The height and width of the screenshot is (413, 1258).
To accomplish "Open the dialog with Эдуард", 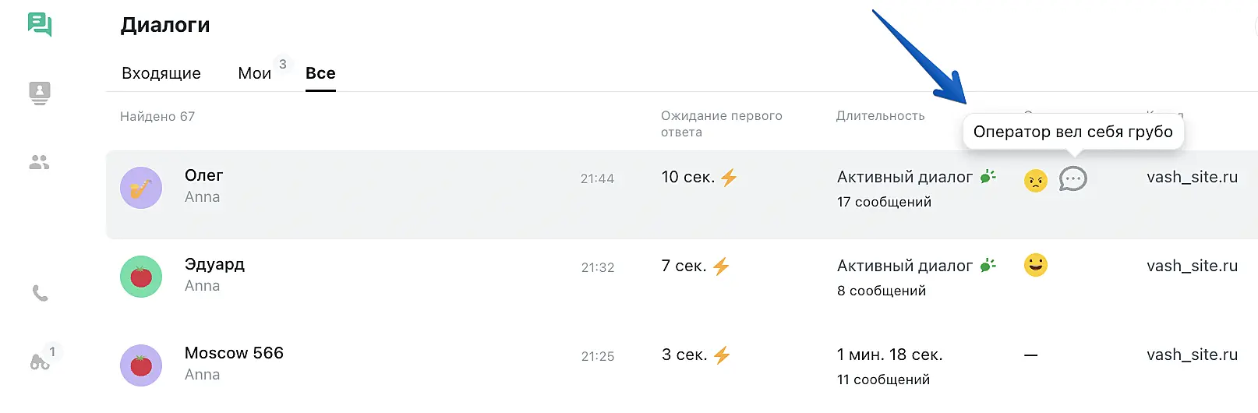I will click(214, 264).
